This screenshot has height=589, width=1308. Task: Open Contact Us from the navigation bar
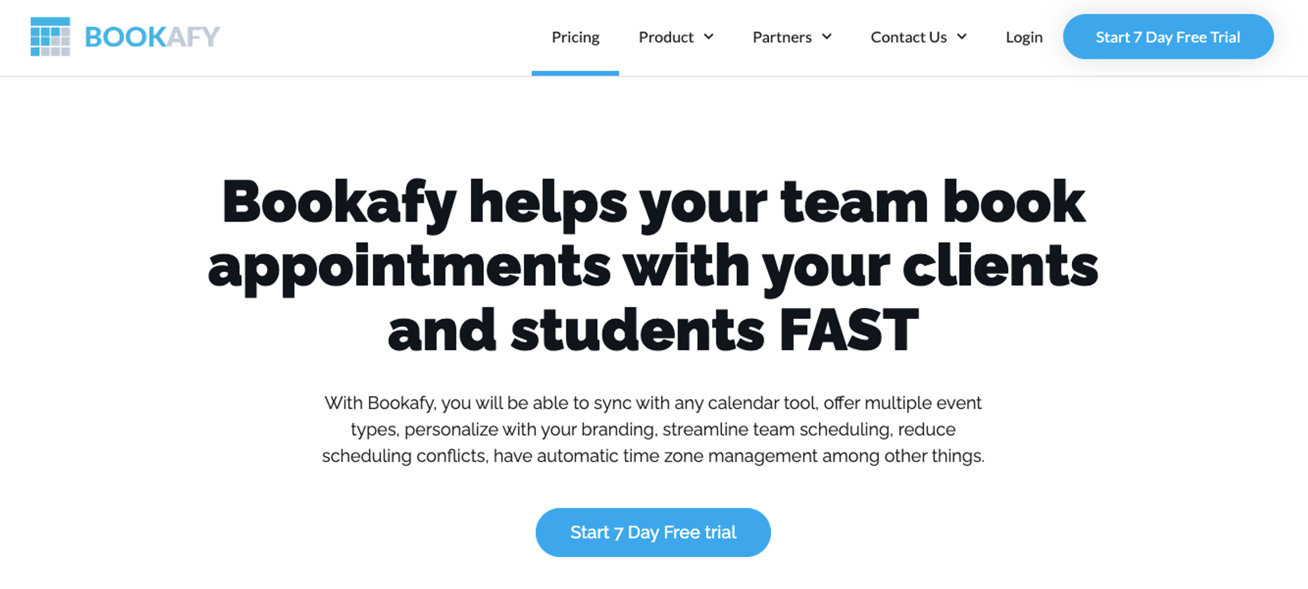click(908, 37)
